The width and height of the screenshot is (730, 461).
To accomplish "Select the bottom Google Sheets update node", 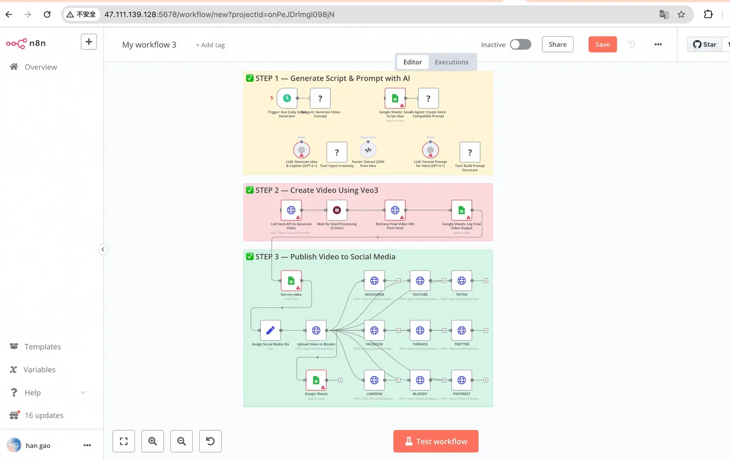I will click(316, 380).
